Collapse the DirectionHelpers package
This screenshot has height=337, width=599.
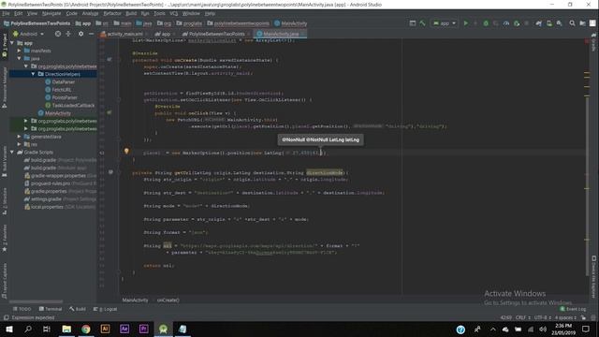tap(34, 74)
